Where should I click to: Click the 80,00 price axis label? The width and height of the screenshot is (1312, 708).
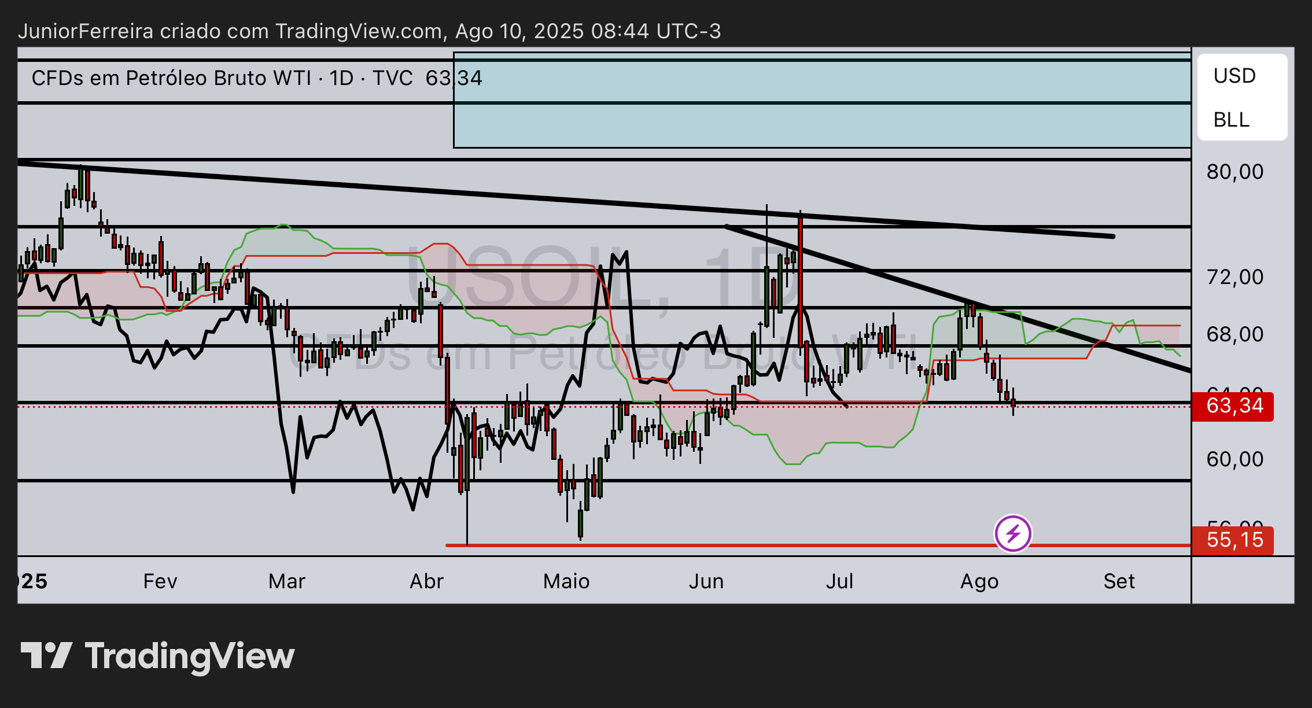click(1234, 172)
